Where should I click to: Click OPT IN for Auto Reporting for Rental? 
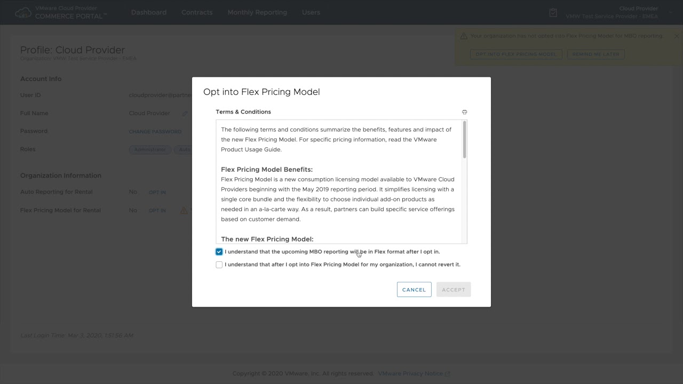point(157,192)
